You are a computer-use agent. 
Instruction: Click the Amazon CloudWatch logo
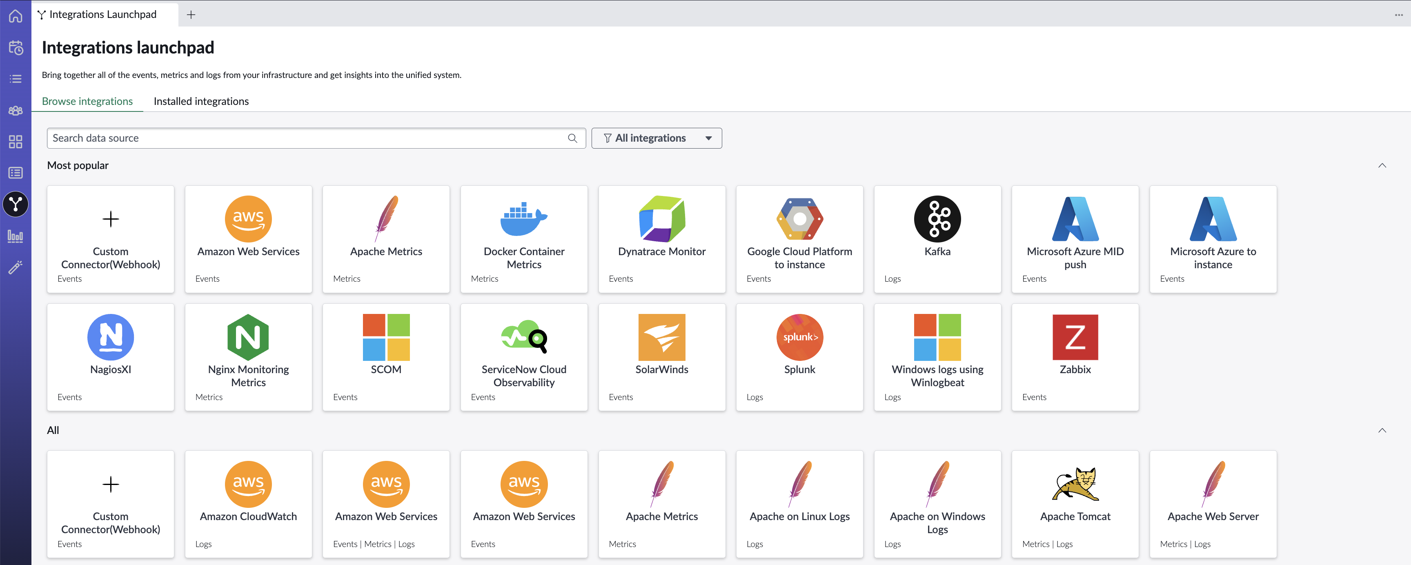tap(248, 485)
